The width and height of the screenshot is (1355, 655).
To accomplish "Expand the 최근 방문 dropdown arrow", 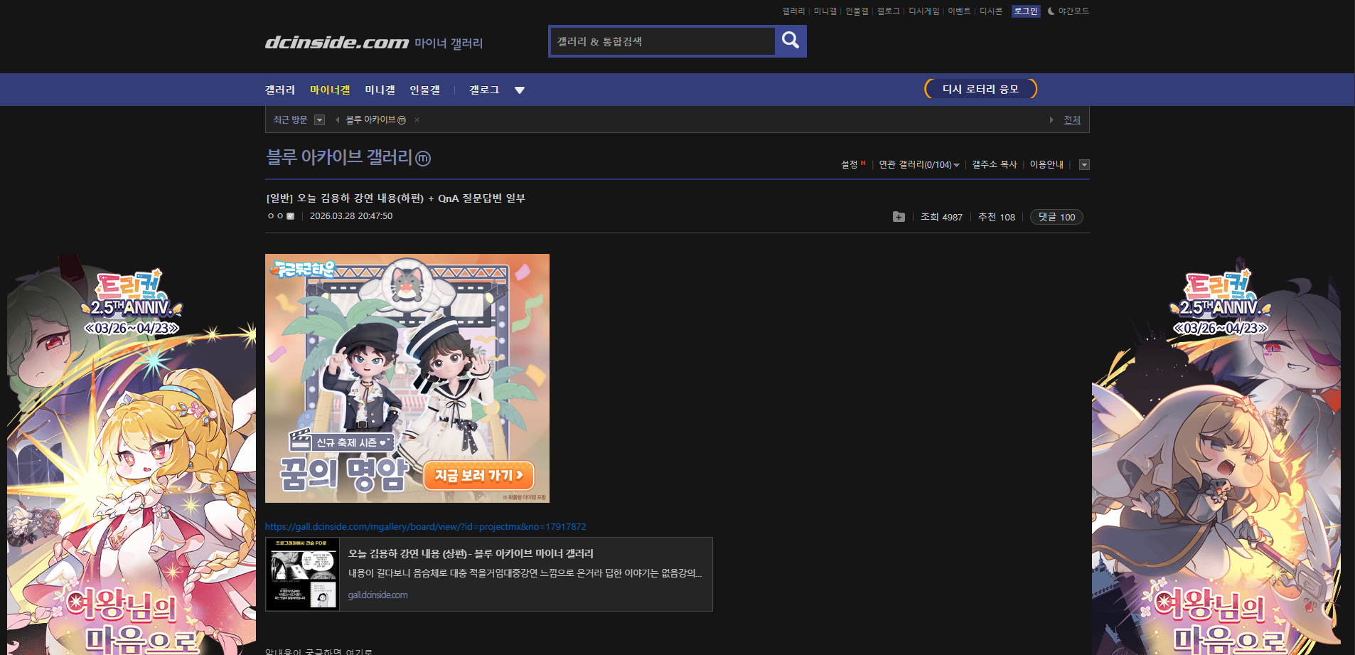I will (x=320, y=120).
